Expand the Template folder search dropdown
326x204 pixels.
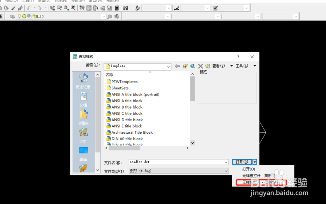168,67
